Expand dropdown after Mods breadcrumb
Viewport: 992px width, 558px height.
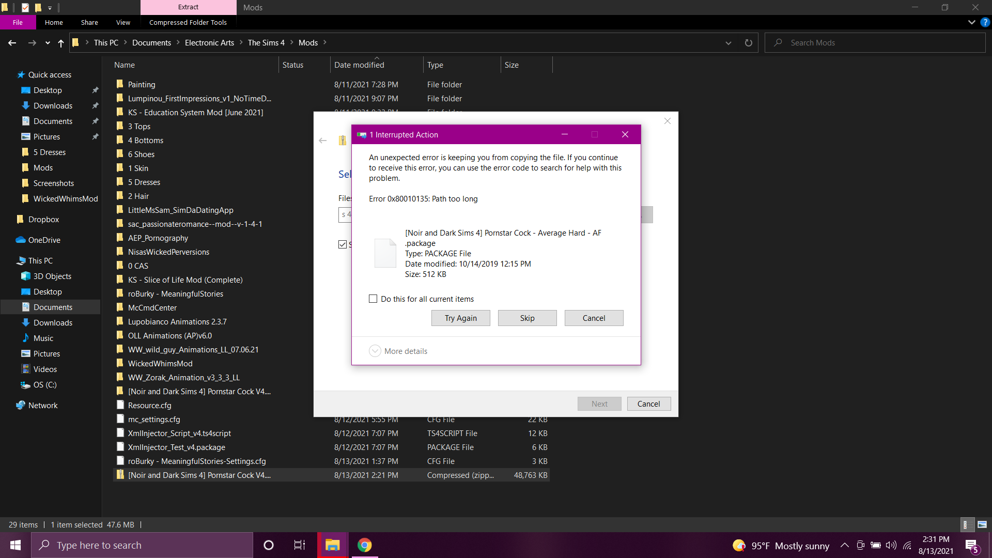[x=325, y=43]
